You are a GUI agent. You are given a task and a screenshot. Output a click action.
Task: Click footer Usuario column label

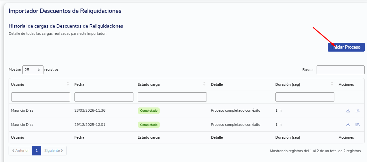click(x=17, y=137)
